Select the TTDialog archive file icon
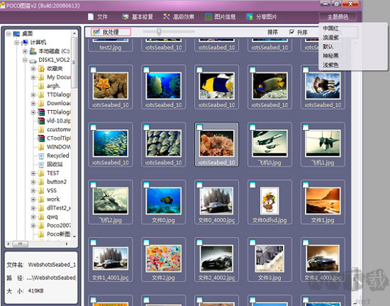This screenshot has height=306, width=390. (41, 112)
